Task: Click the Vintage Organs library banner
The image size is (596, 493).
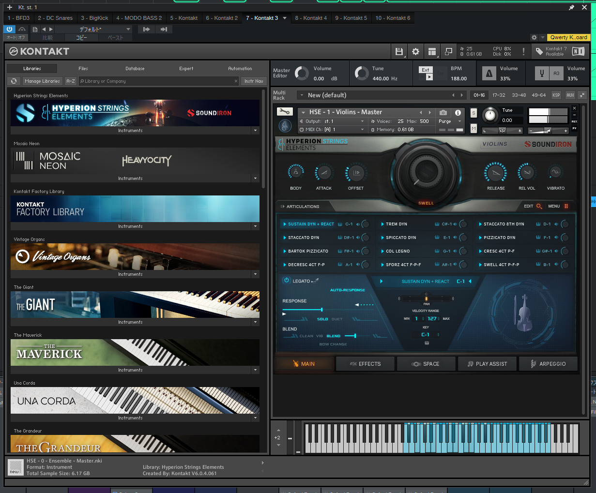Action: click(x=135, y=256)
